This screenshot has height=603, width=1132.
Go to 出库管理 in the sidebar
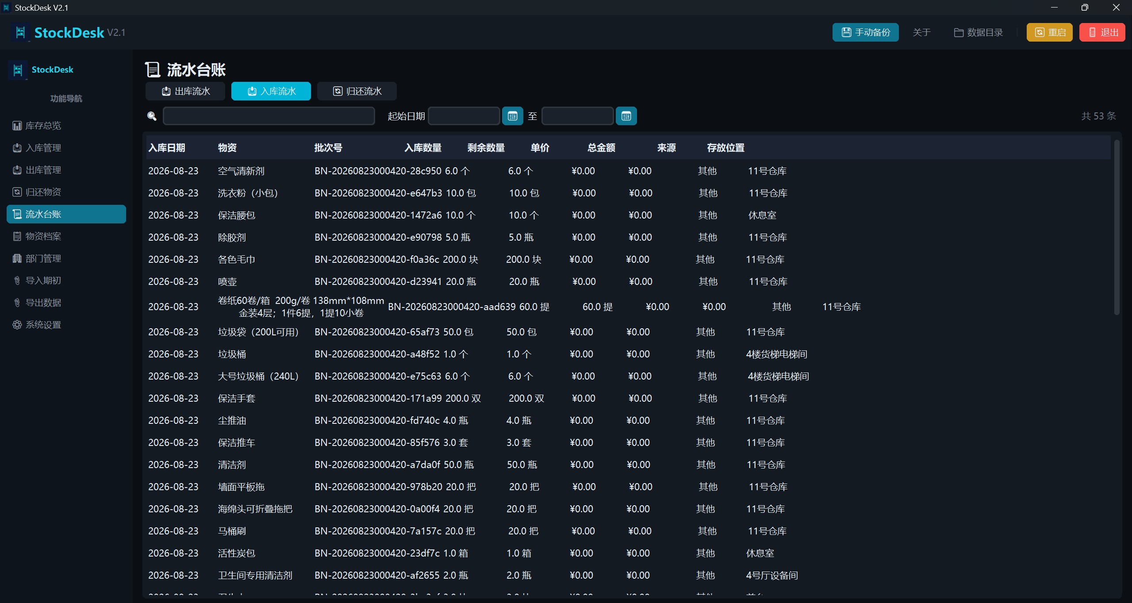(66, 170)
